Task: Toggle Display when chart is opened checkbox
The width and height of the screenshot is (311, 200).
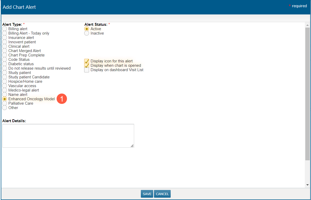Action: point(87,66)
